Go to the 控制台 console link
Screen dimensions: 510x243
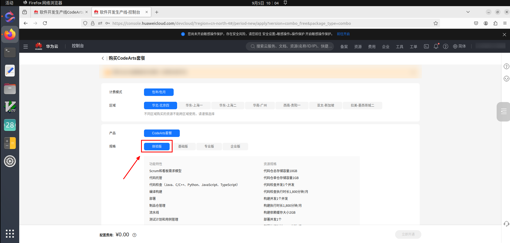[78, 46]
